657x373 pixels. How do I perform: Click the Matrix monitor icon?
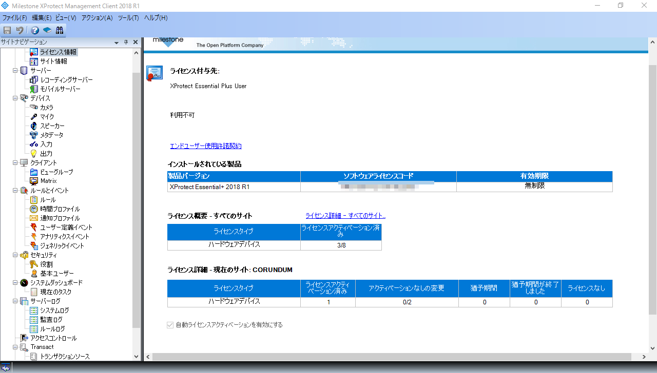pos(34,181)
